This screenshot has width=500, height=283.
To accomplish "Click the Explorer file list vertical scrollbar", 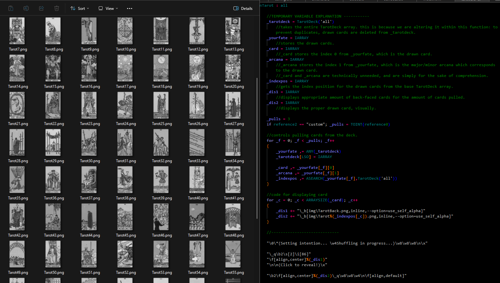I will (x=257, y=148).
